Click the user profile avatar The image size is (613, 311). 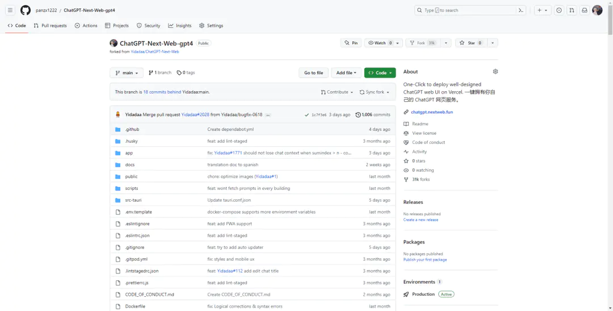click(597, 10)
